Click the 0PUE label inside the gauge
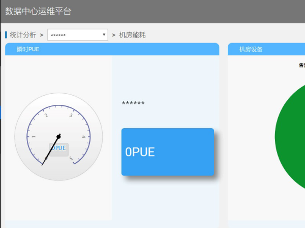This screenshot has width=305, height=228. (58, 148)
